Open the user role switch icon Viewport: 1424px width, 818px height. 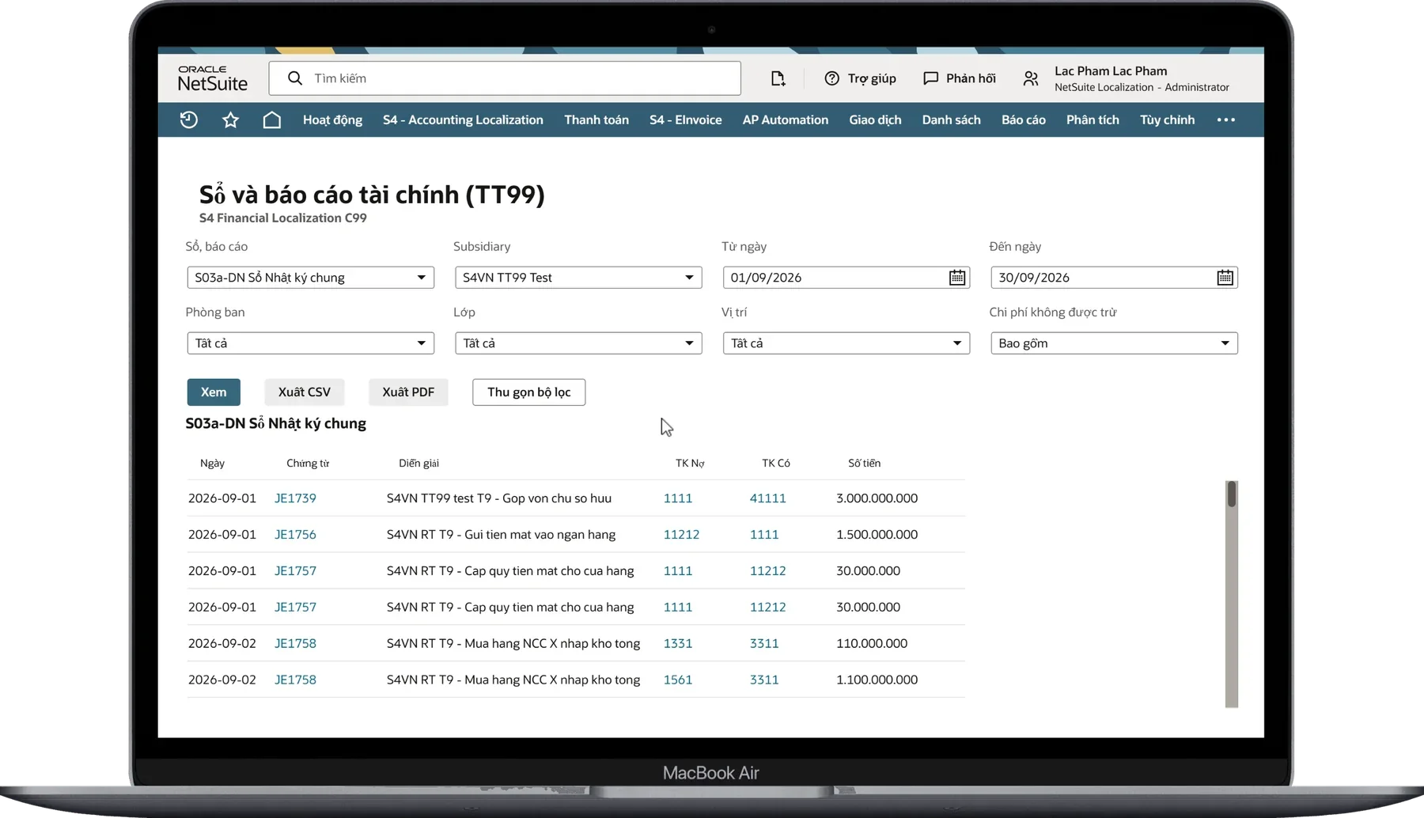coord(1030,78)
